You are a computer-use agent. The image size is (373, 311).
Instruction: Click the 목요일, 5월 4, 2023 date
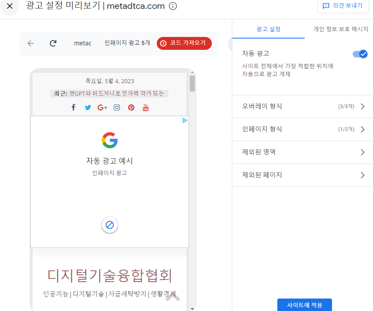(x=110, y=81)
